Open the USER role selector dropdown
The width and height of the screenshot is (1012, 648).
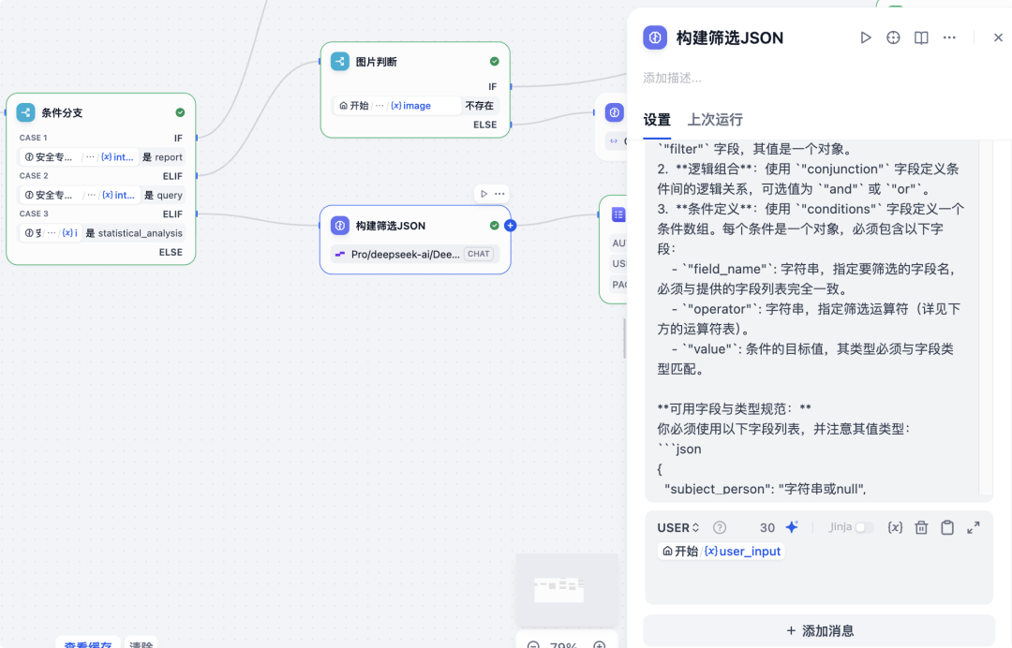(678, 528)
